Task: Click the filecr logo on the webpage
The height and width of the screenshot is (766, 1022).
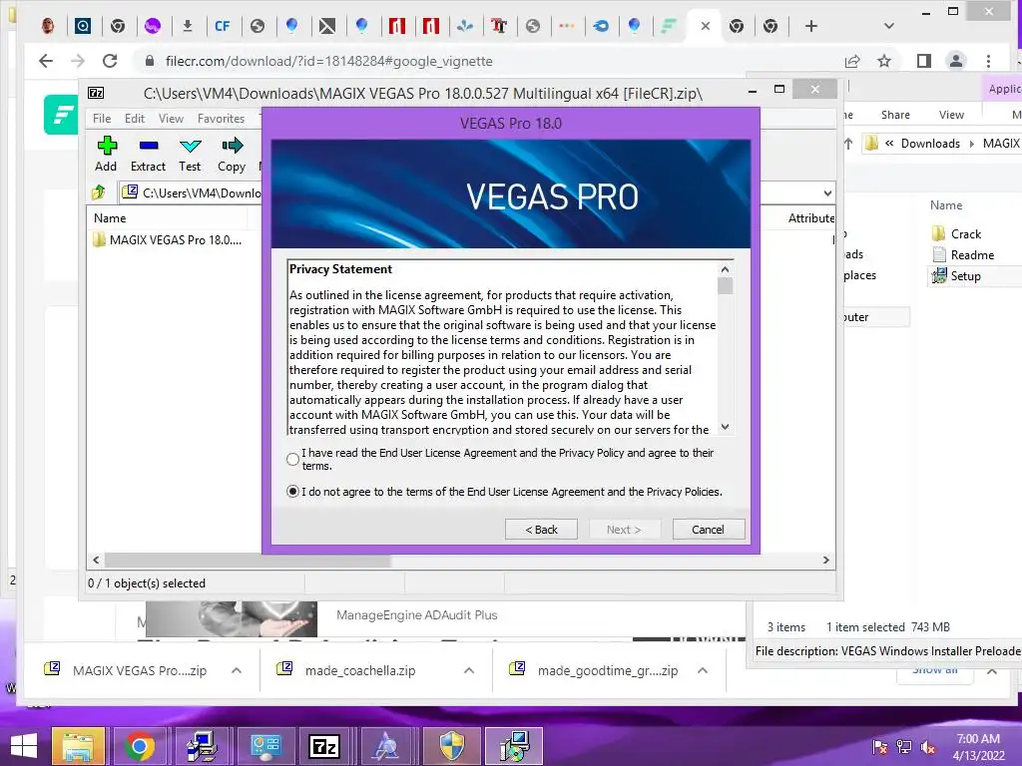Action: tap(61, 115)
